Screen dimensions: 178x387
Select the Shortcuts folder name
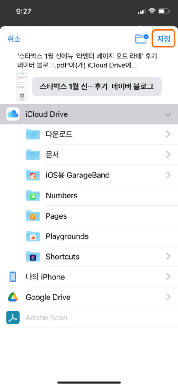click(62, 257)
